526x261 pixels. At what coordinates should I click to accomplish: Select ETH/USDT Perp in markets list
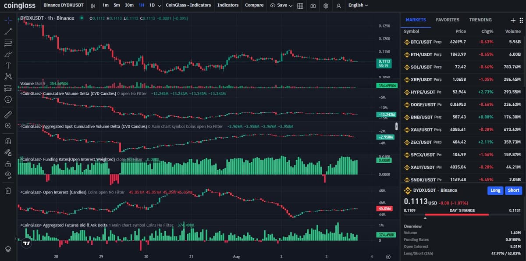click(462, 54)
